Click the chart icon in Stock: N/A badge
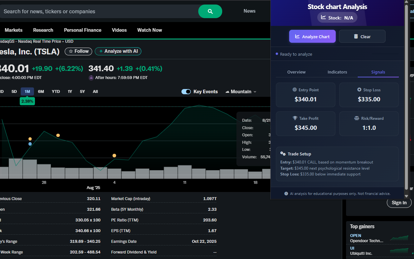Screen dimensions: 414x259 (323, 17)
